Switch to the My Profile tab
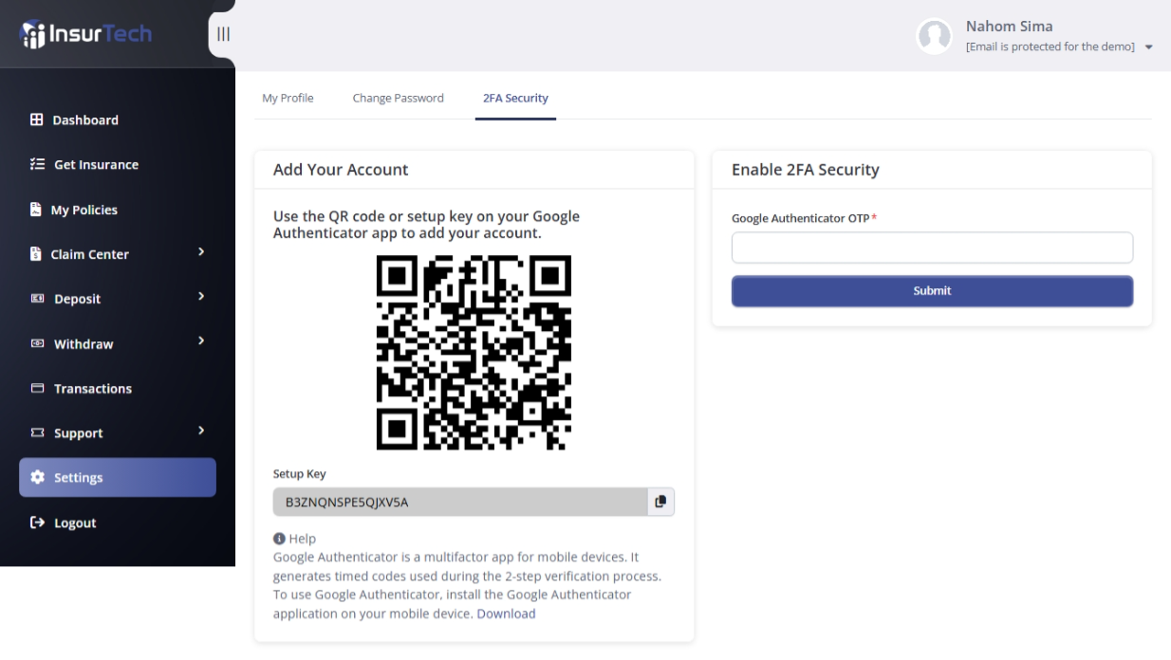 pyautogui.click(x=288, y=98)
